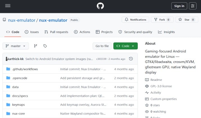Open nux-emulator organization owner link

(x=22, y=20)
